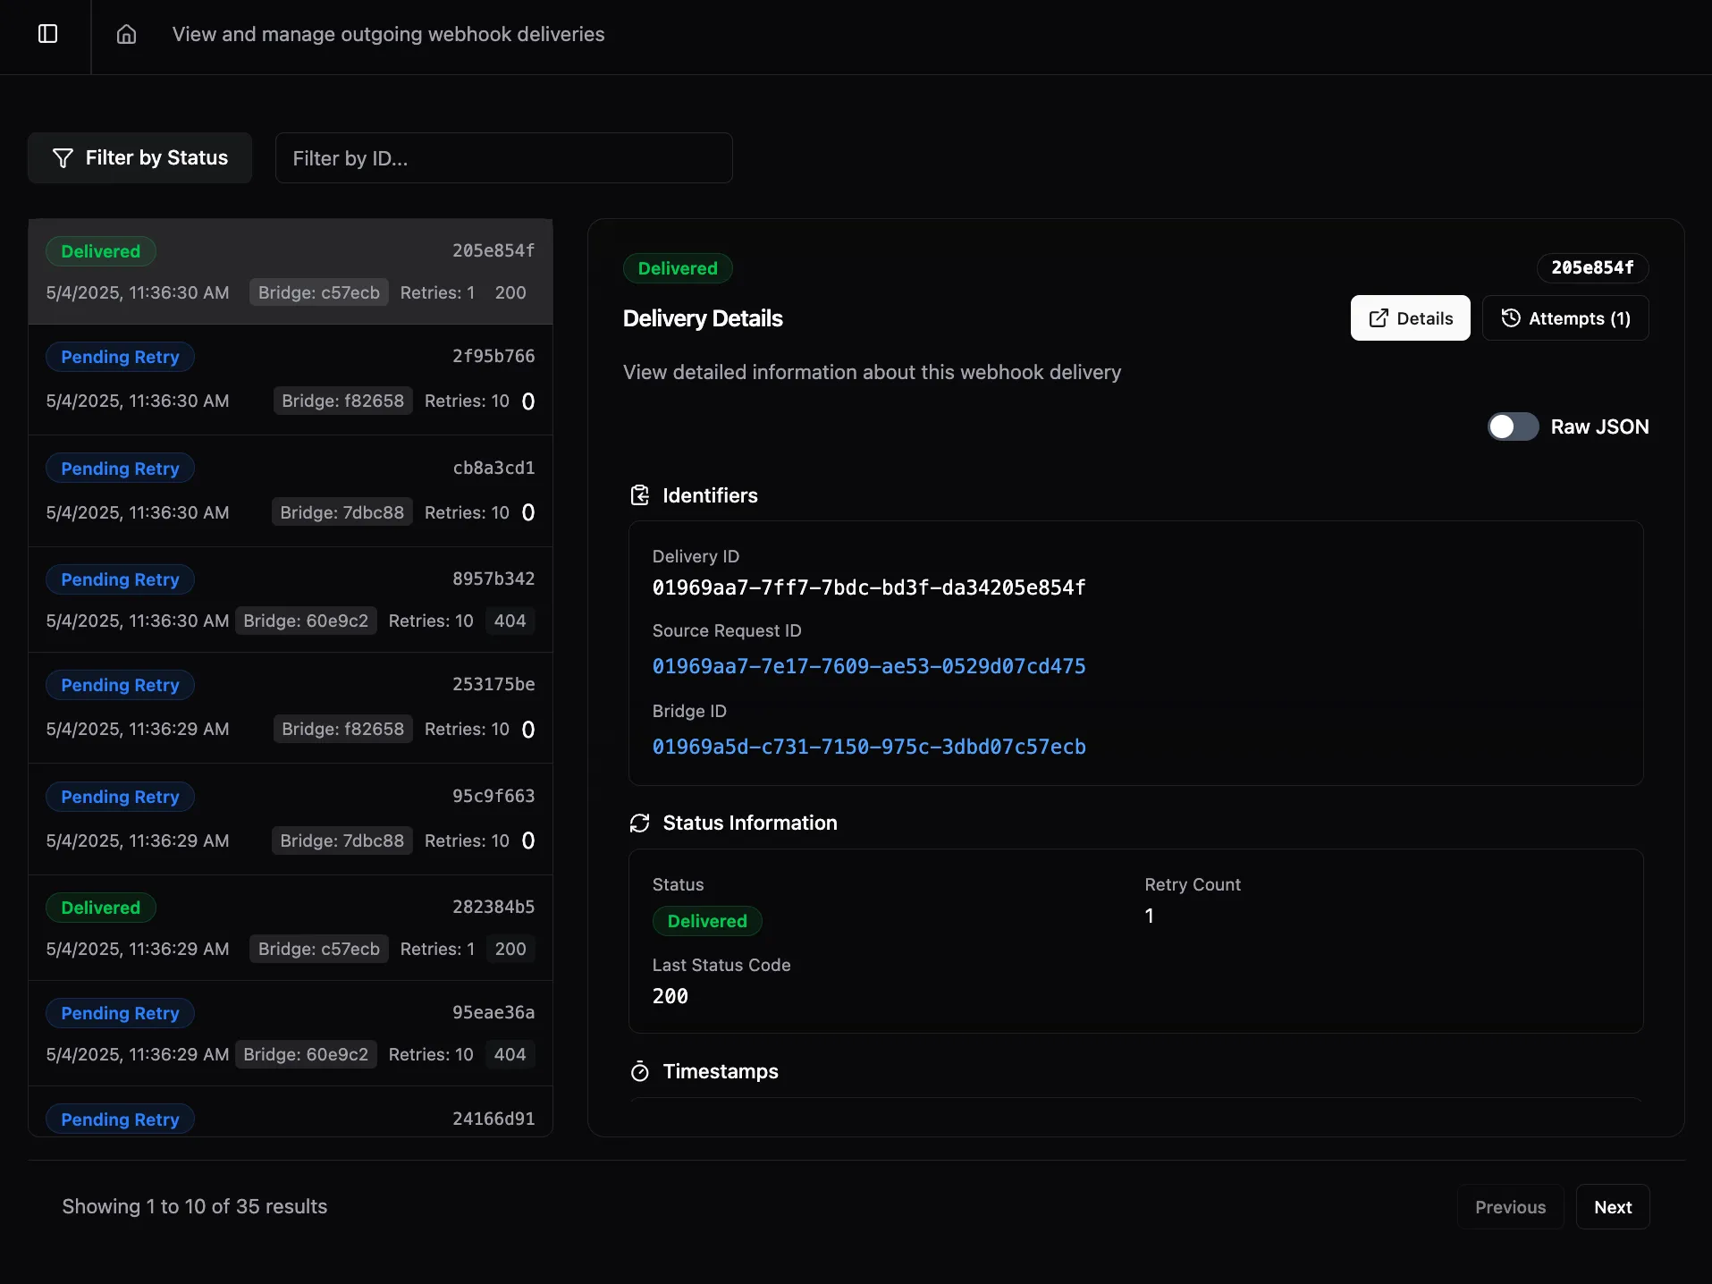This screenshot has height=1284, width=1712.
Task: Open the Filter by Status dropdown
Action: click(x=139, y=157)
